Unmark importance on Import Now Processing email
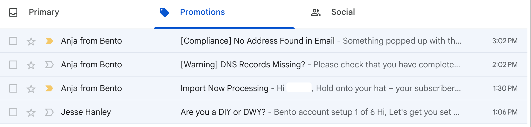Viewport: 531px width, 127px height. [x=49, y=88]
